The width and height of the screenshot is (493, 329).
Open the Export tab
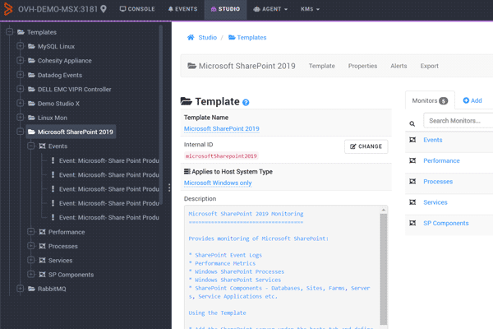[x=429, y=66]
